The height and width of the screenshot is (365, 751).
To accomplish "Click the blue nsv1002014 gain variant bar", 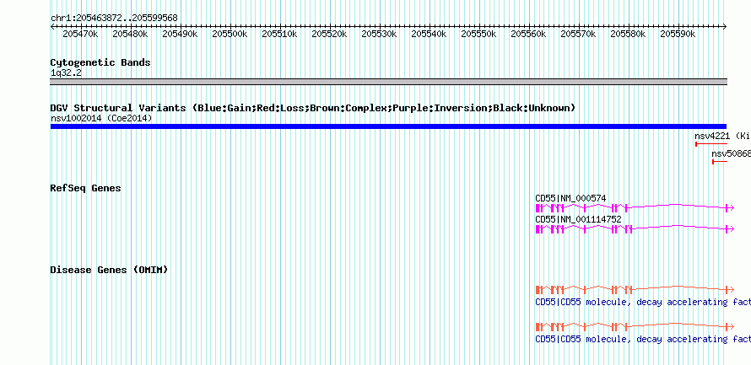I will click(x=388, y=126).
